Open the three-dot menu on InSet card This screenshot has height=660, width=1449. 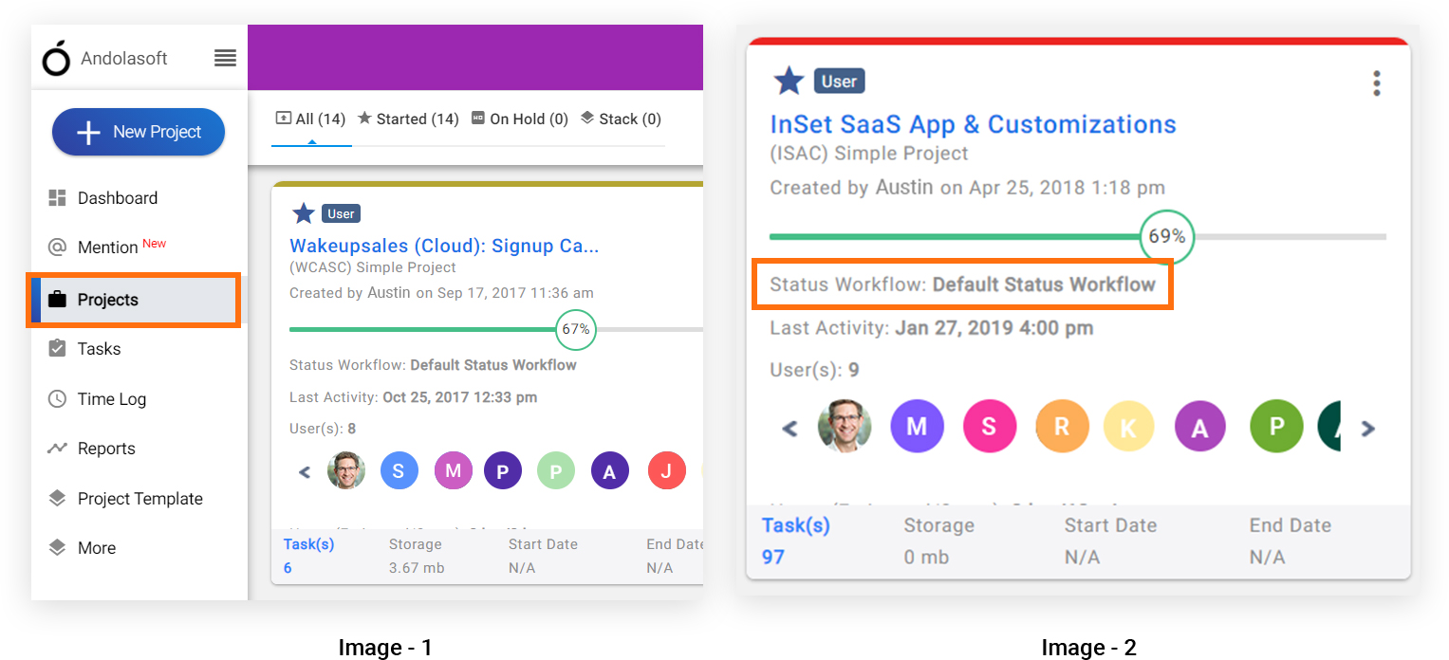click(1377, 83)
